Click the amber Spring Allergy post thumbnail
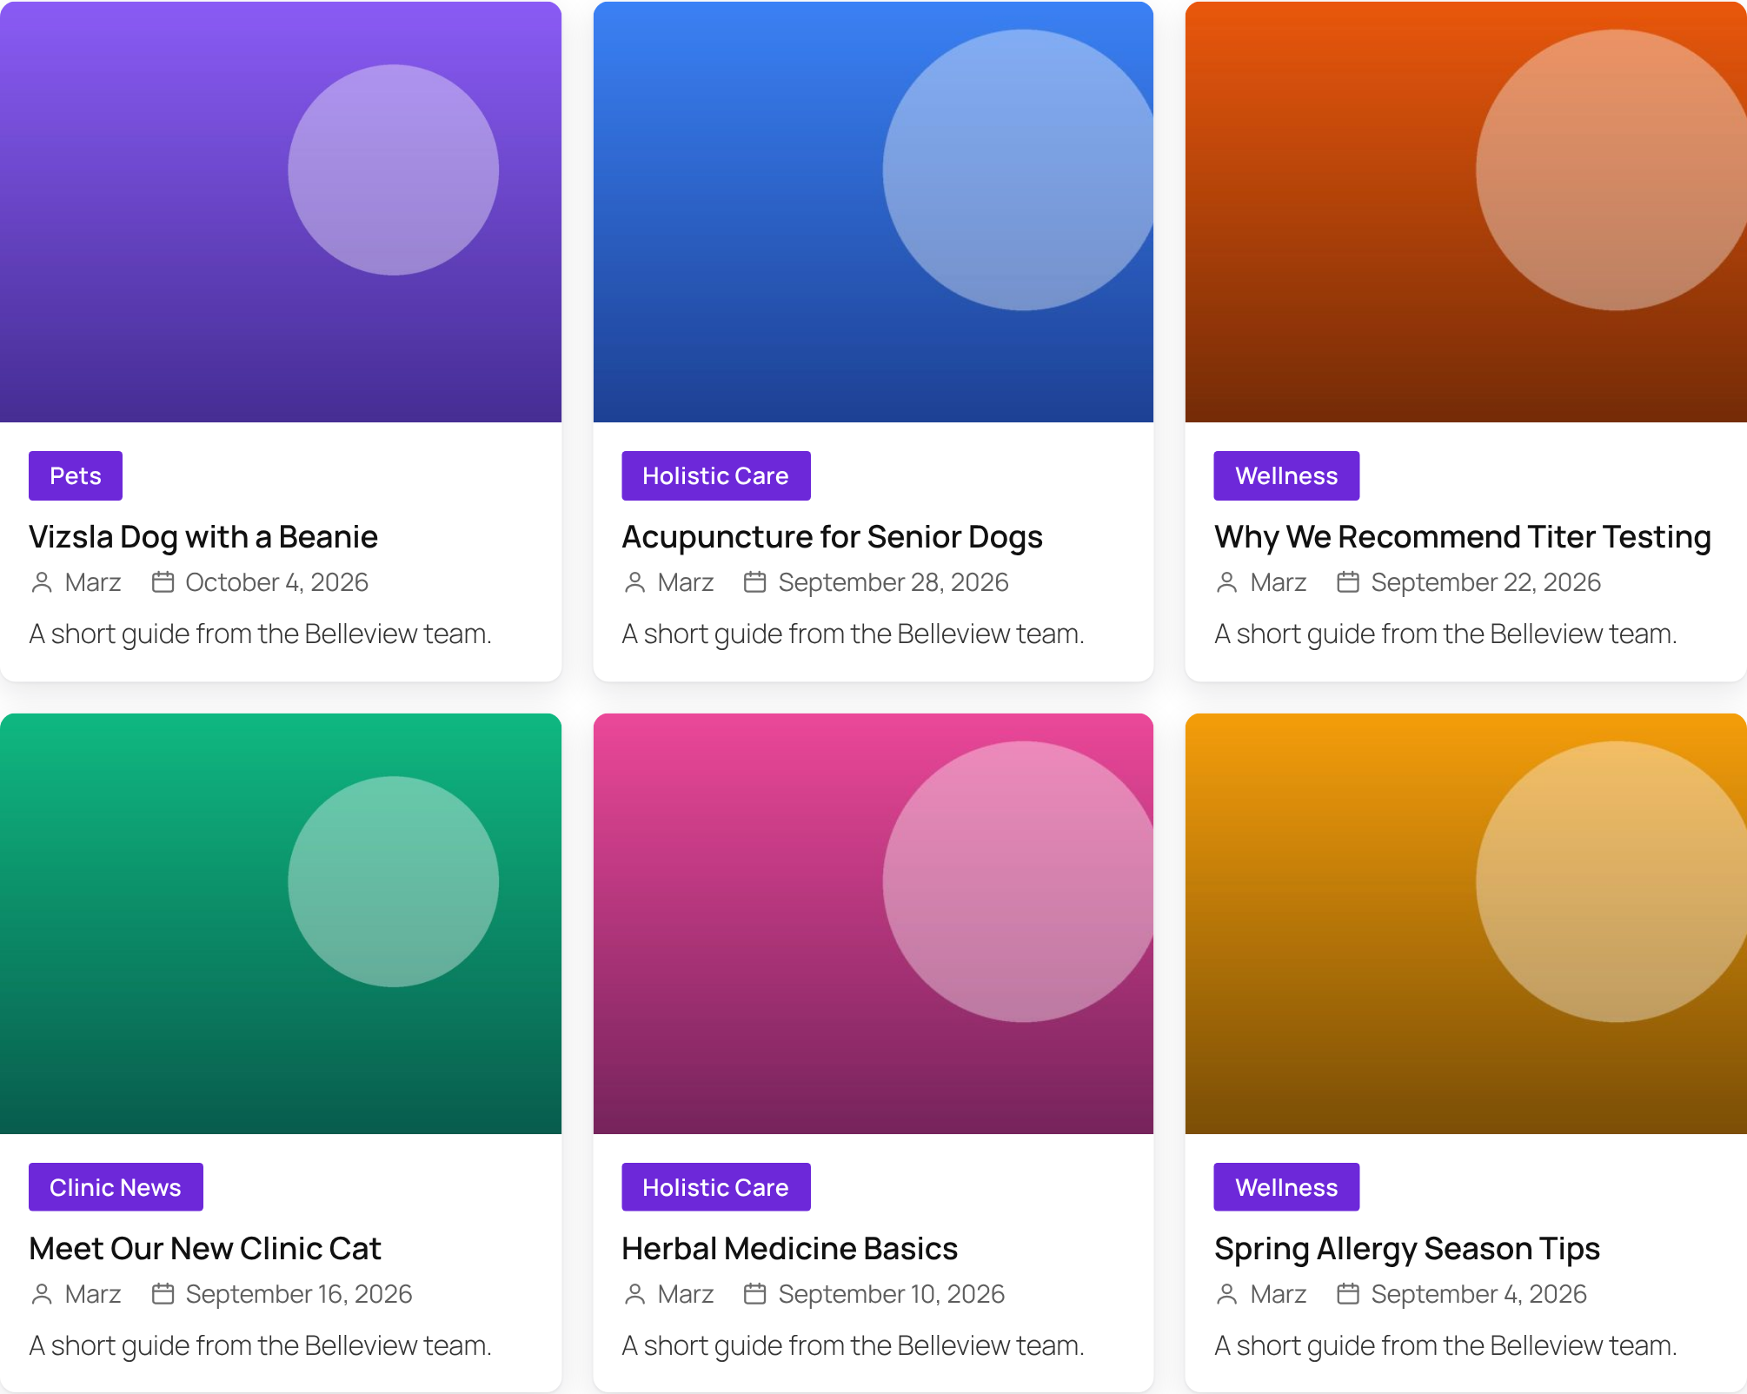 coord(1466,924)
